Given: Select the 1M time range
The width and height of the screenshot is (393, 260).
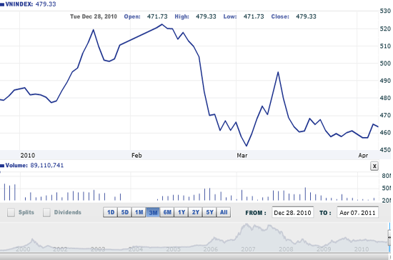Looking at the screenshot, I should click(139, 212).
